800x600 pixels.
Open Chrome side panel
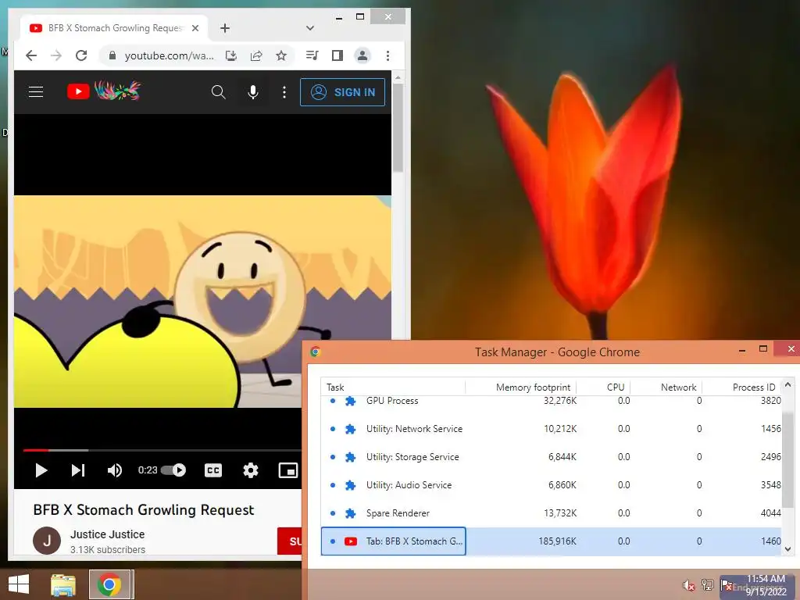[337, 55]
